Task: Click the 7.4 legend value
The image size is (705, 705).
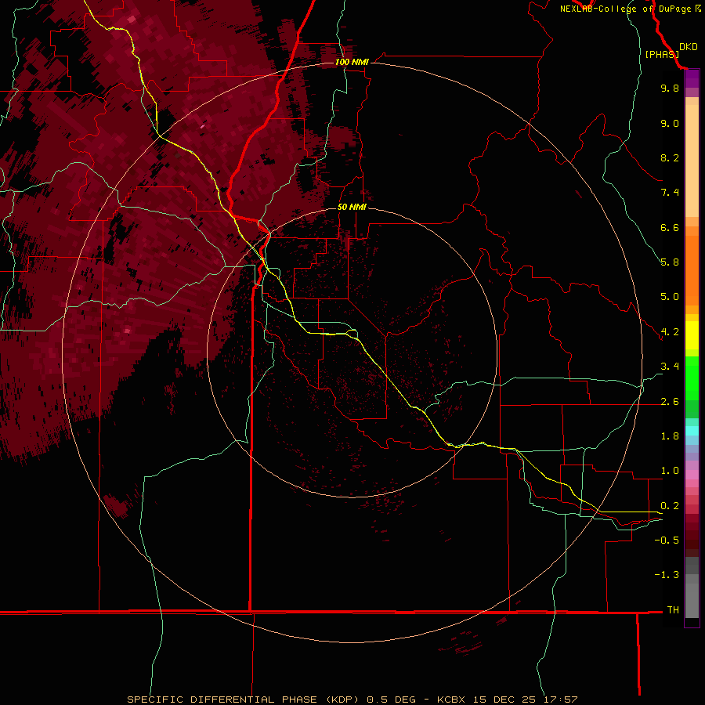Action: point(670,193)
